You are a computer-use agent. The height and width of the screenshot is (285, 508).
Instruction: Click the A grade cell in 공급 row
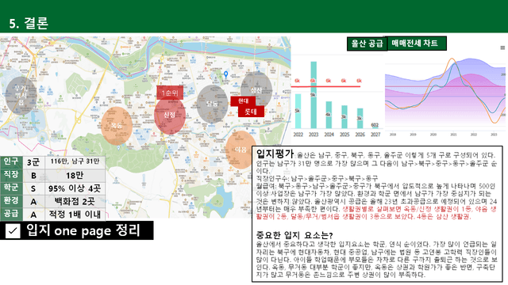coord(33,215)
